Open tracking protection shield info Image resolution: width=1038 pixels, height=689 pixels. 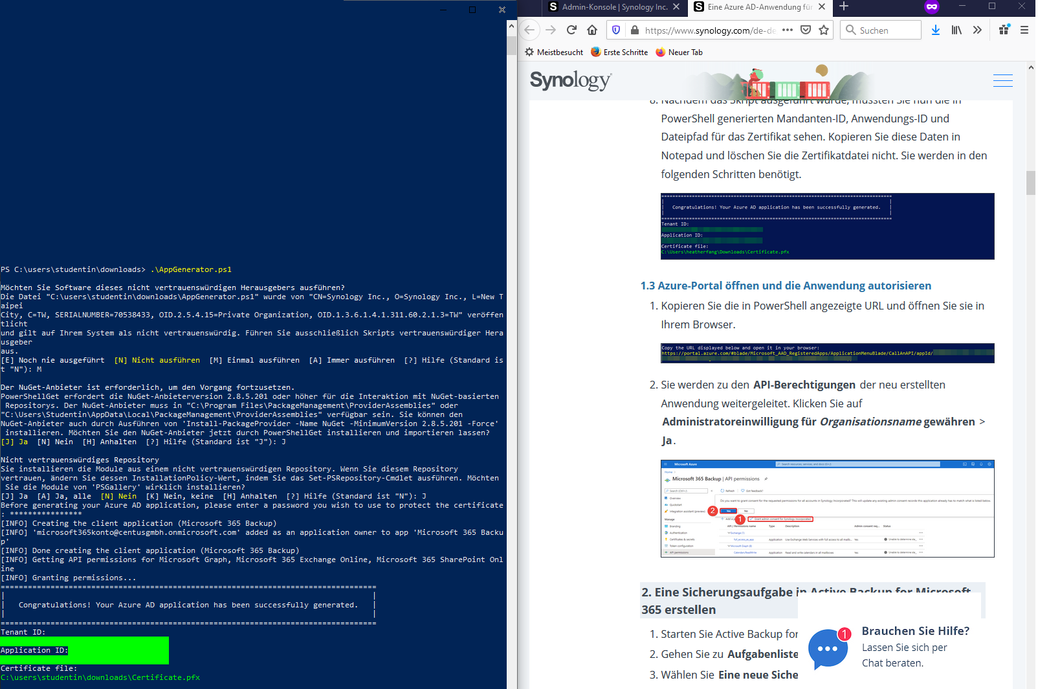pos(616,30)
